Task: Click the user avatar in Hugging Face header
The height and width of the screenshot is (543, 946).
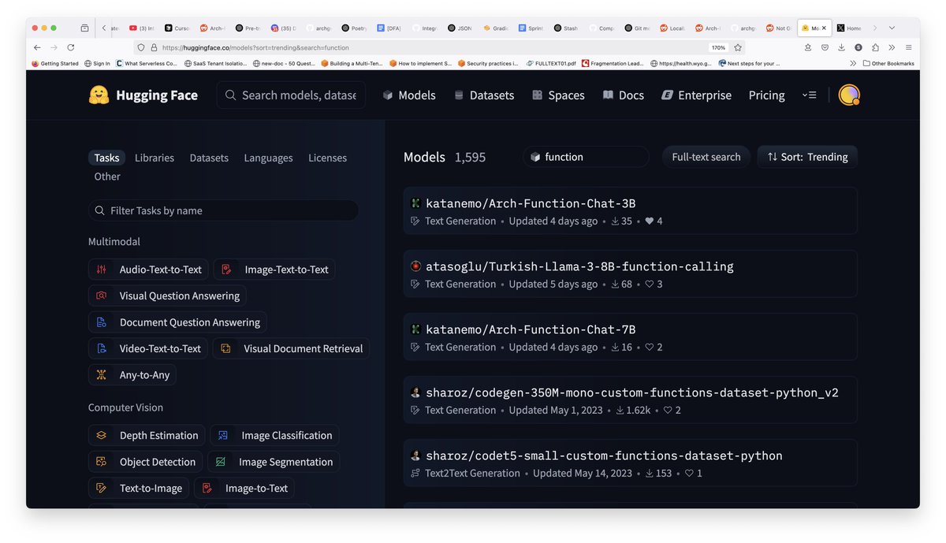Action: pyautogui.click(x=849, y=95)
